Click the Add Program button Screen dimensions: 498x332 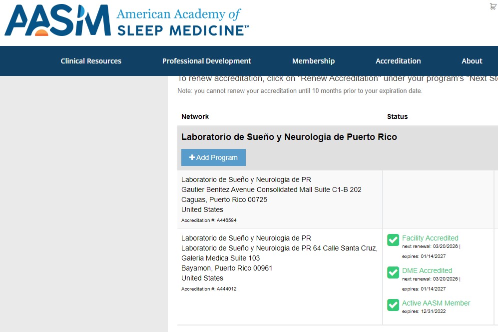pyautogui.click(x=213, y=157)
